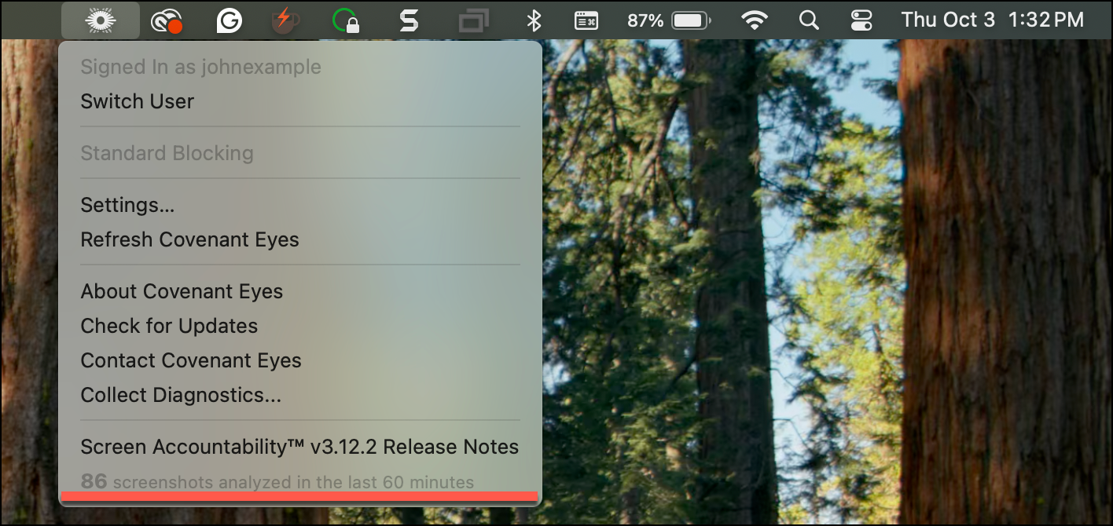This screenshot has width=1113, height=526.
Task: Choose Switch User from the menu
Action: [138, 101]
